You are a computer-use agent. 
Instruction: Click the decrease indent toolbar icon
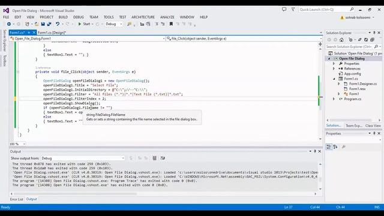point(157,24)
